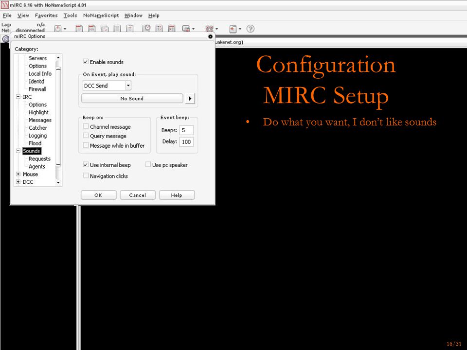Open the Help menu
The width and height of the screenshot is (467, 350).
[154, 16]
